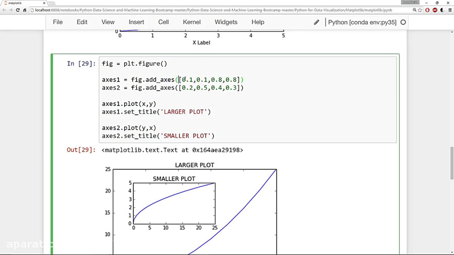Click the browser address bar URL

click(x=213, y=10)
